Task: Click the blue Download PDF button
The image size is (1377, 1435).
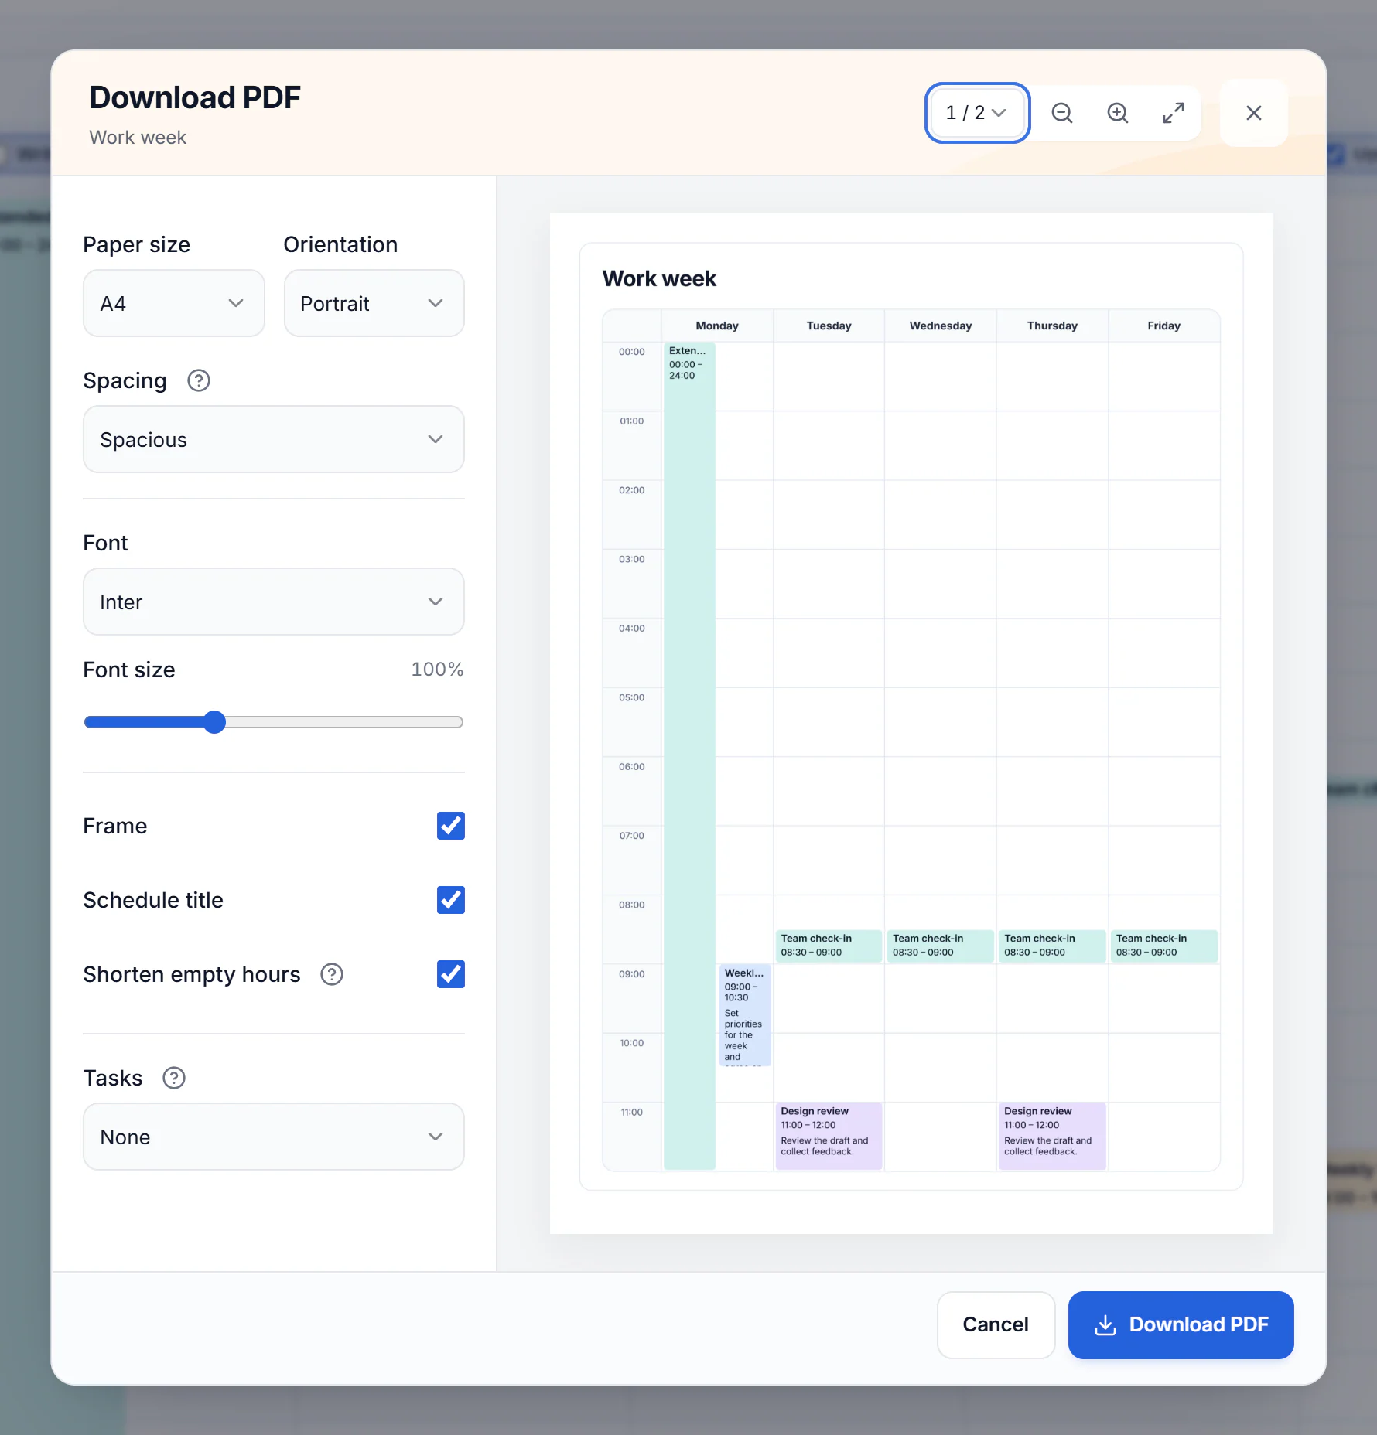Action: 1181,1324
